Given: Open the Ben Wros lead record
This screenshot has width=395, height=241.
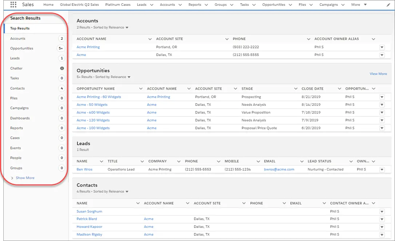Looking at the screenshot, I should [84, 169].
